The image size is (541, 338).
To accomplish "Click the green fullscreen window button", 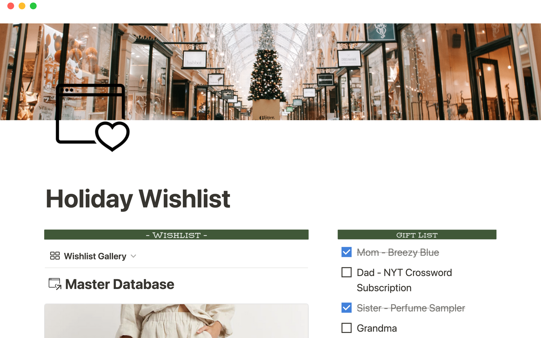I will point(33,6).
